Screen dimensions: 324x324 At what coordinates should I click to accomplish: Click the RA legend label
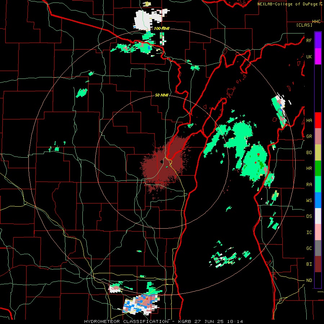tap(309, 185)
